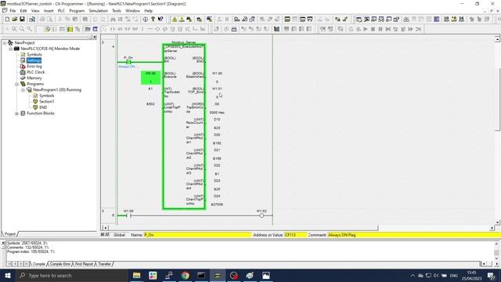Select the Settings tree item
Viewport: 501px width, 282px height.
tap(34, 60)
